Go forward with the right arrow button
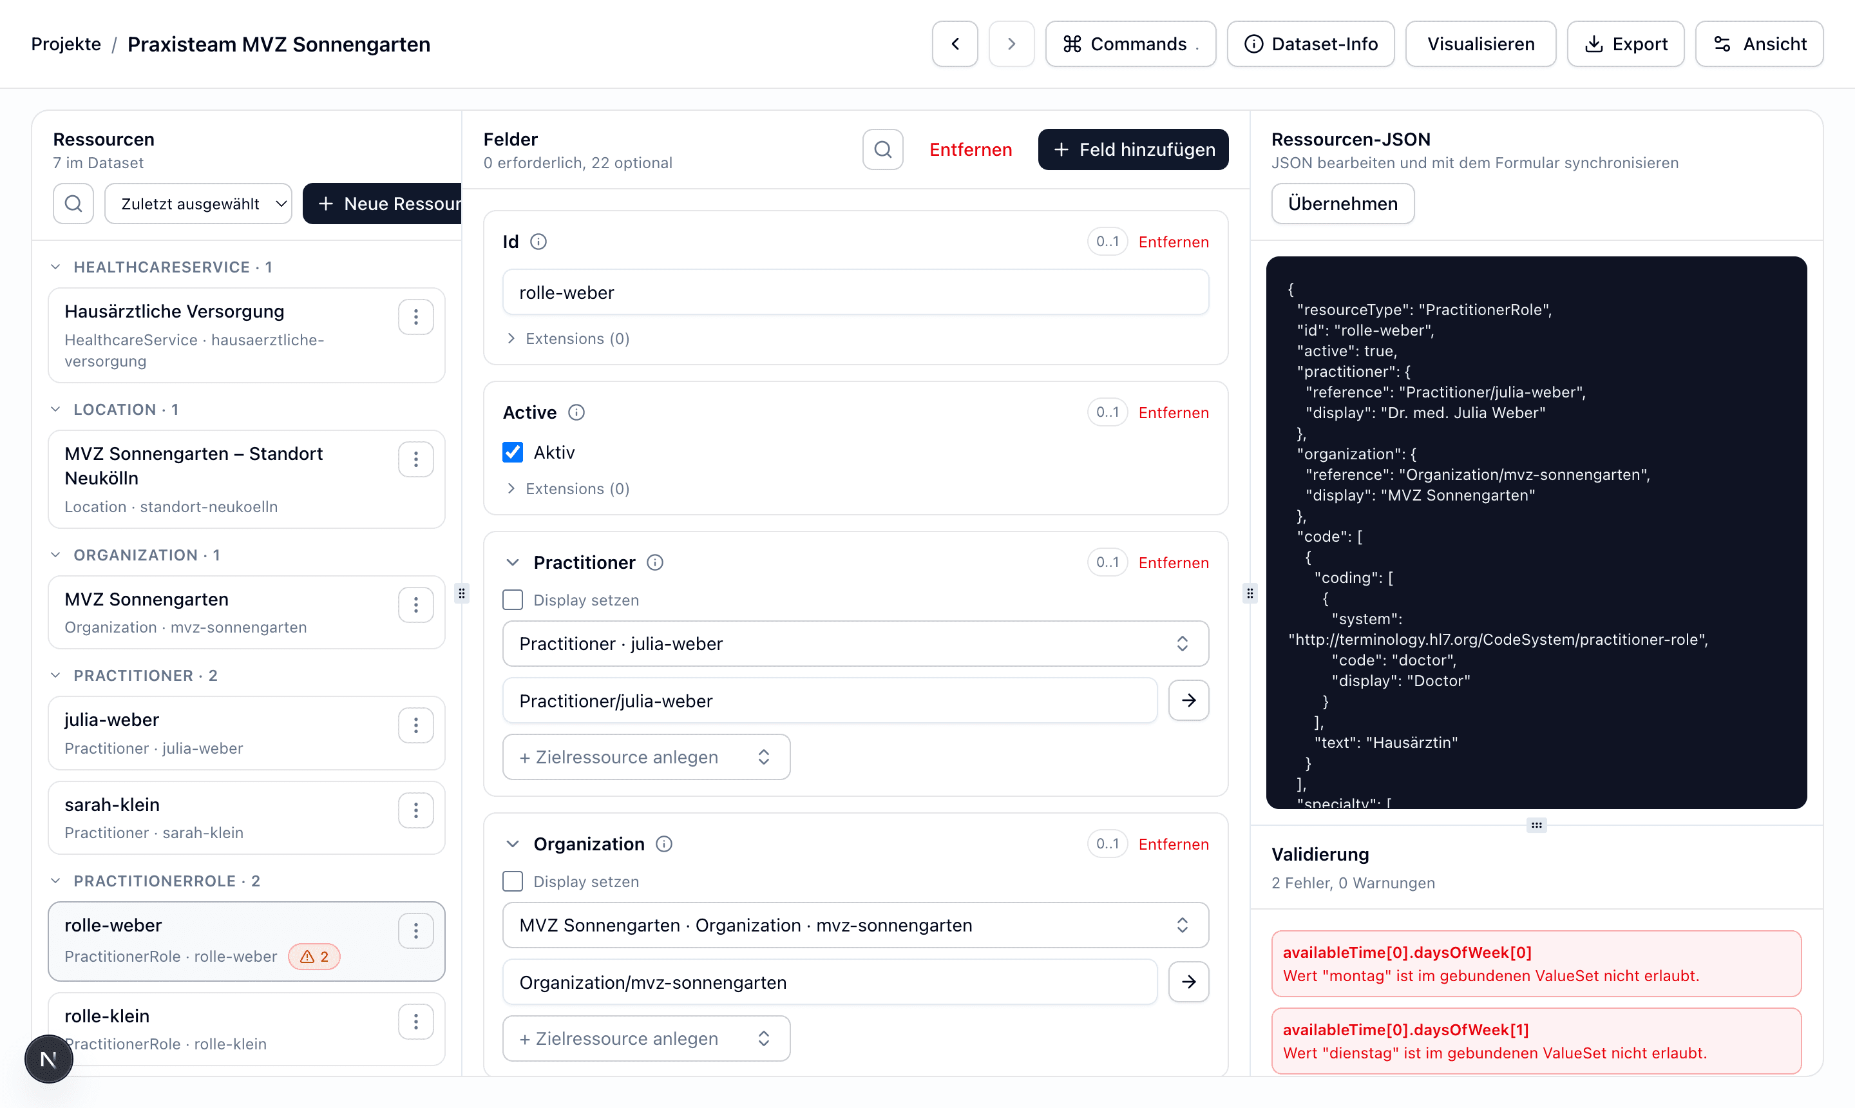This screenshot has height=1108, width=1855. tap(1011, 44)
